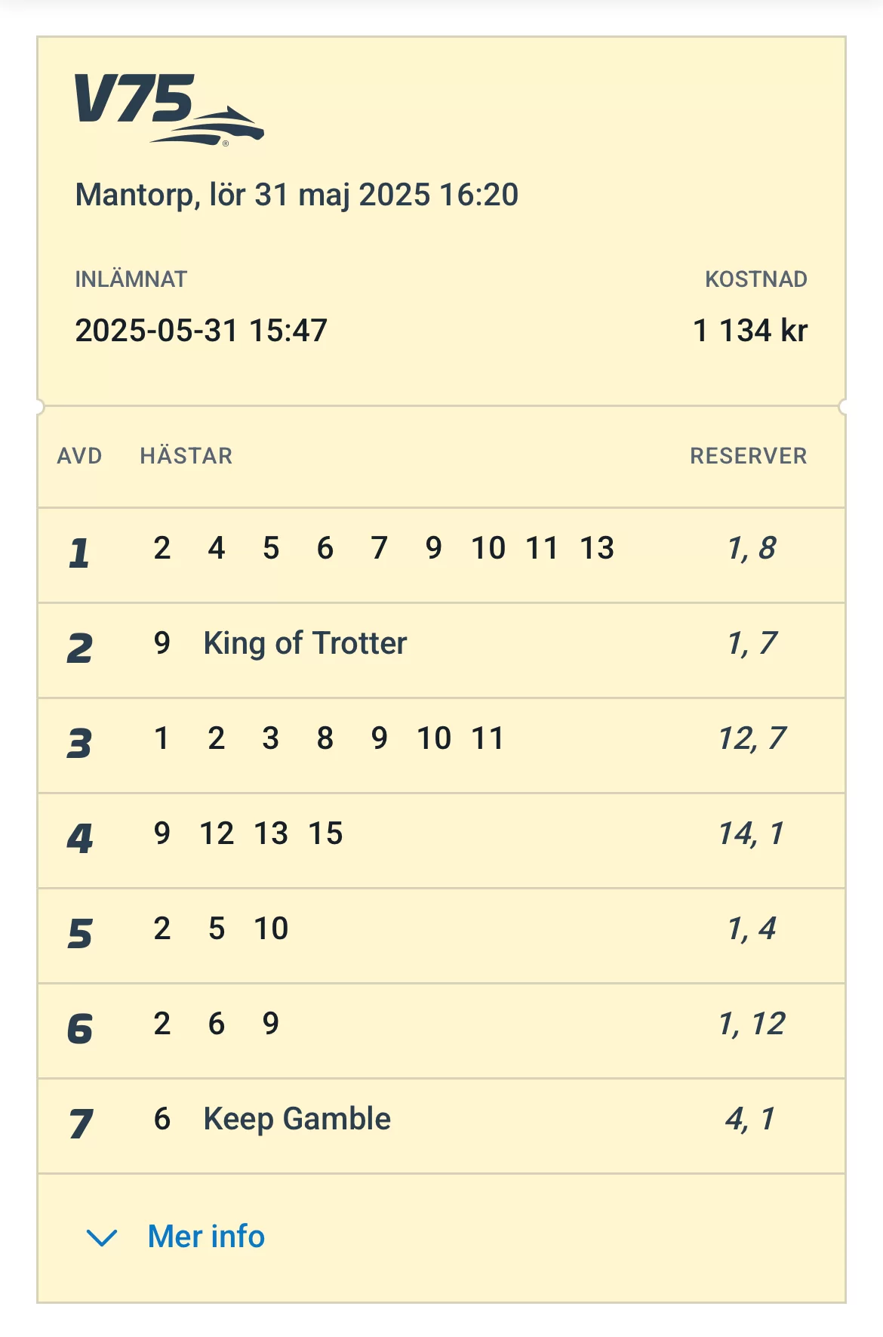The width and height of the screenshot is (883, 1337).
Task: Click reserves 12, 7 in race 3
Action: coord(752,738)
